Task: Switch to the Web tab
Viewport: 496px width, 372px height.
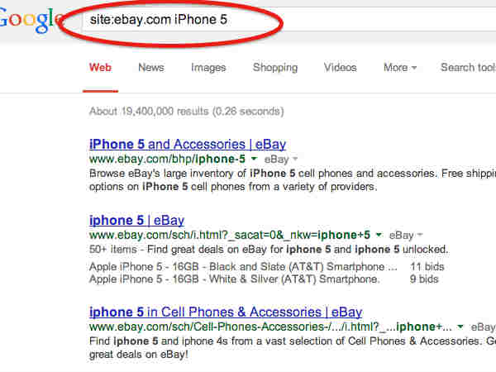Action: [x=100, y=68]
